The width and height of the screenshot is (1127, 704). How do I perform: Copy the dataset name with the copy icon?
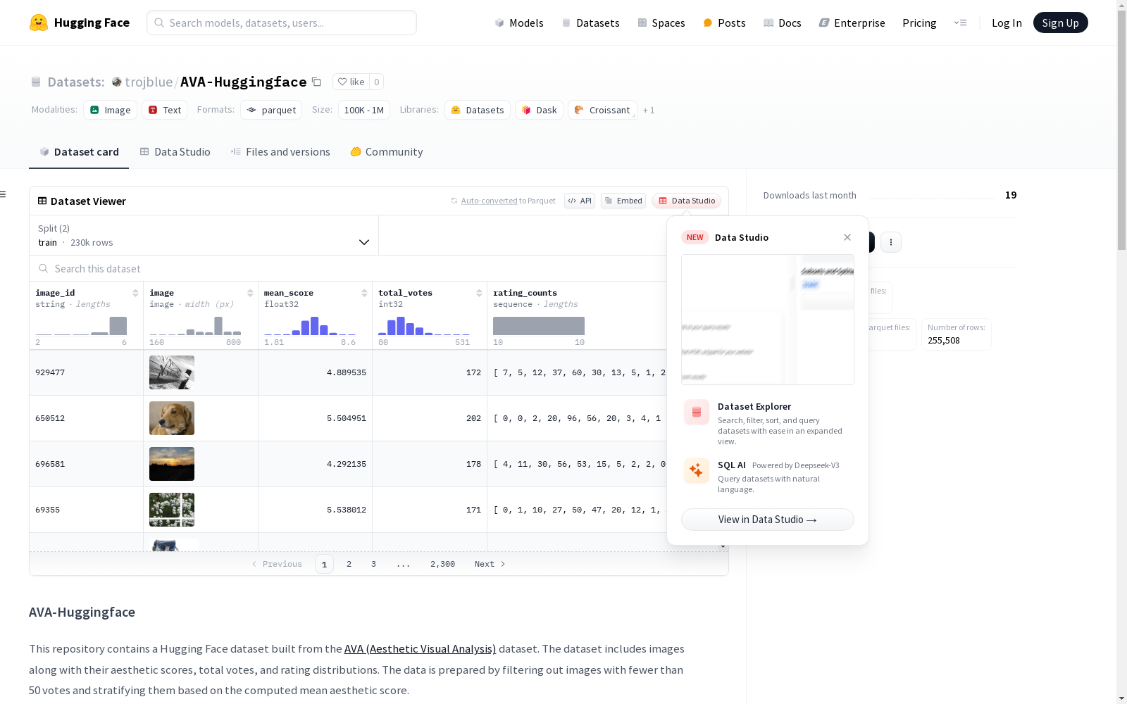pos(317,82)
